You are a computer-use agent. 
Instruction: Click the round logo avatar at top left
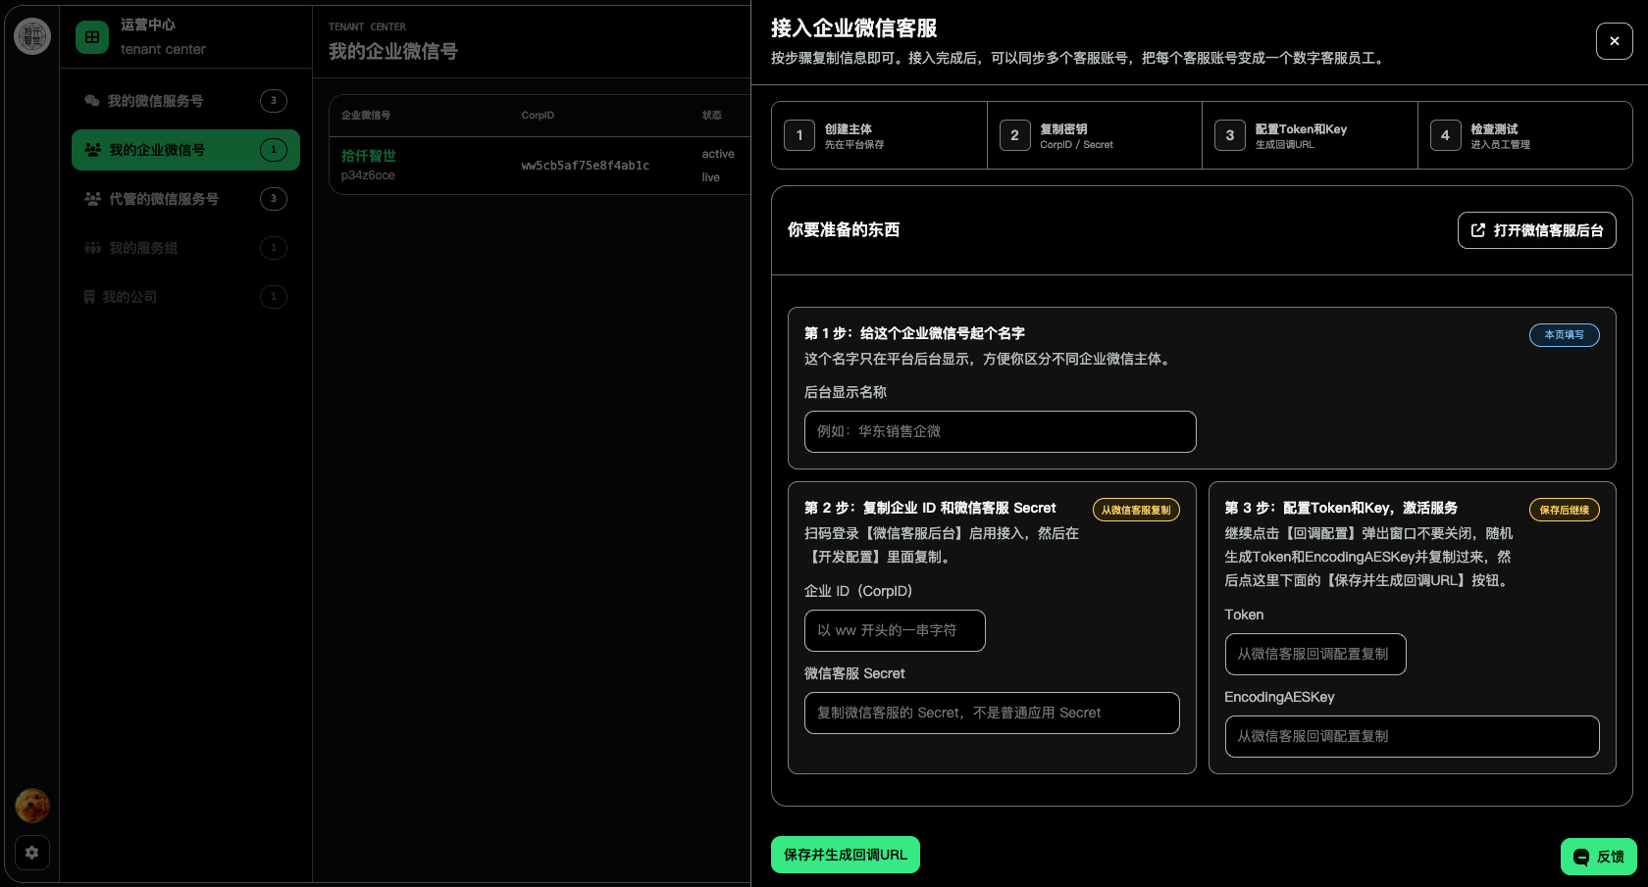click(32, 36)
